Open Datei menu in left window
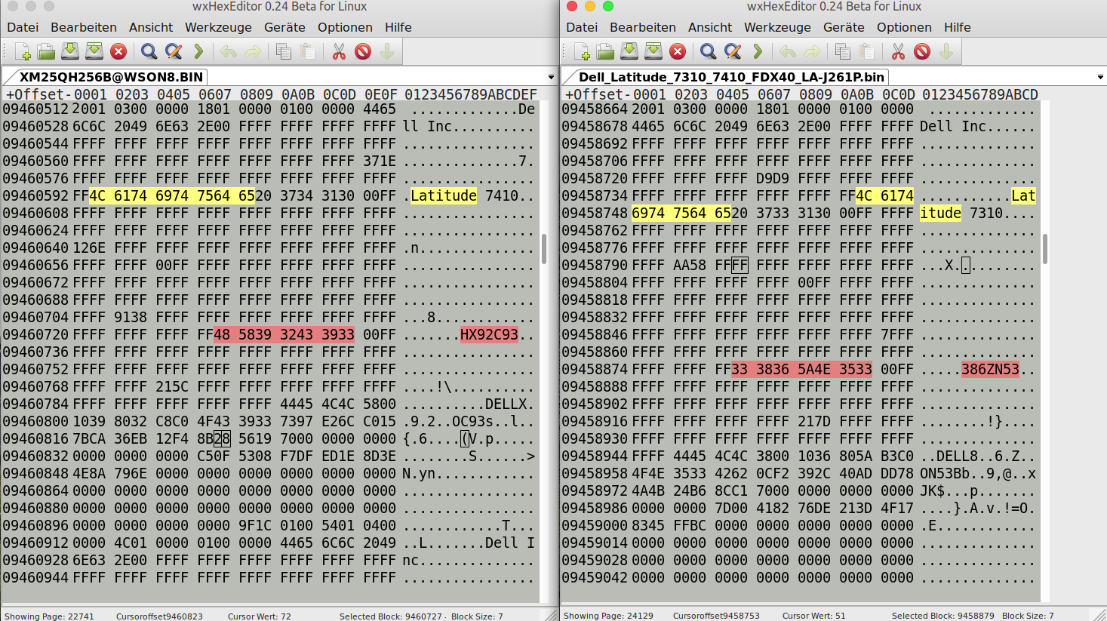1107x621 pixels. 23,27
